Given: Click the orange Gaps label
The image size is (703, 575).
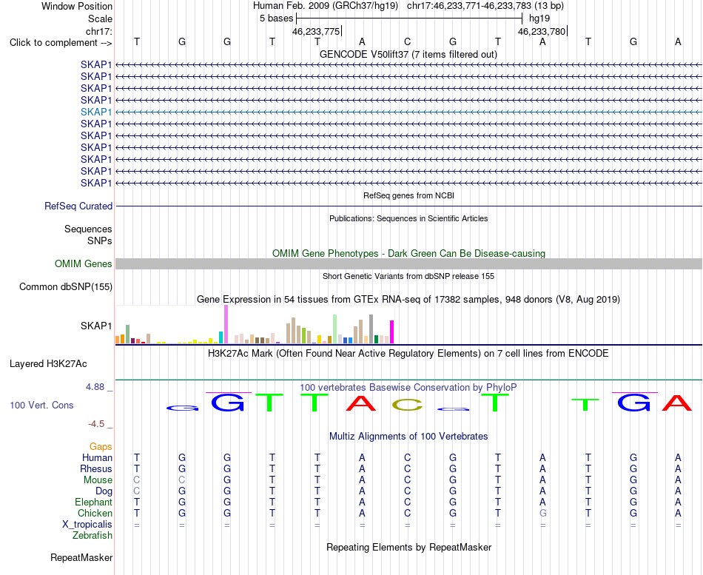Looking at the screenshot, I should point(101,446).
